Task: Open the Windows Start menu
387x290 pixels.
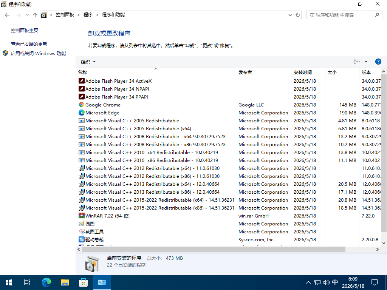Action: pos(9,282)
